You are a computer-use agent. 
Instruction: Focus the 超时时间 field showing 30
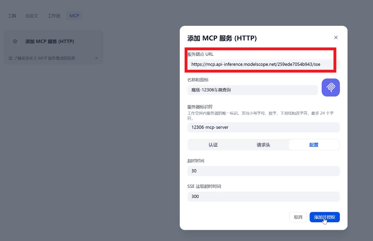264,171
